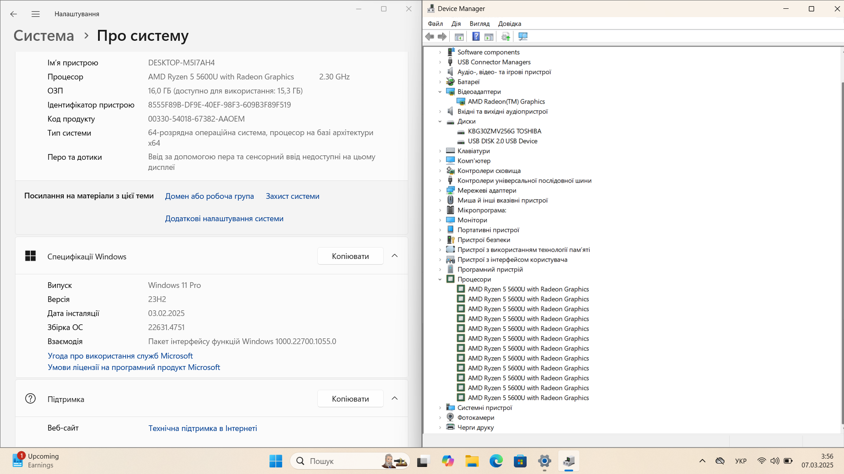Copy support info with Копіювати button
The width and height of the screenshot is (844, 474).
350,399
